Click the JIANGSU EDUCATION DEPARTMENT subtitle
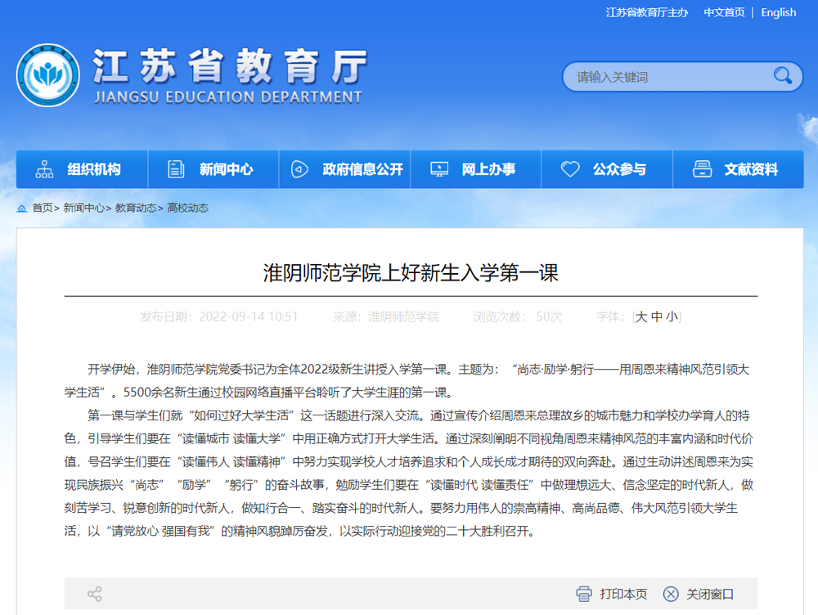The image size is (818, 615). click(228, 97)
